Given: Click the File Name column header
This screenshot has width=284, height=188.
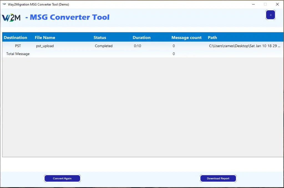Looking at the screenshot, I should 45,38.
